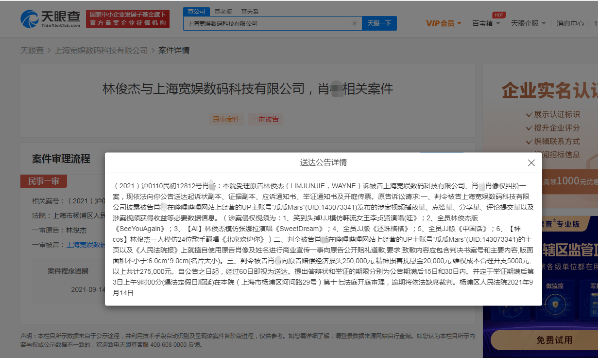Click the 天眼查 breadcrumb link
This screenshot has height=358, width=598.
(x=32, y=50)
